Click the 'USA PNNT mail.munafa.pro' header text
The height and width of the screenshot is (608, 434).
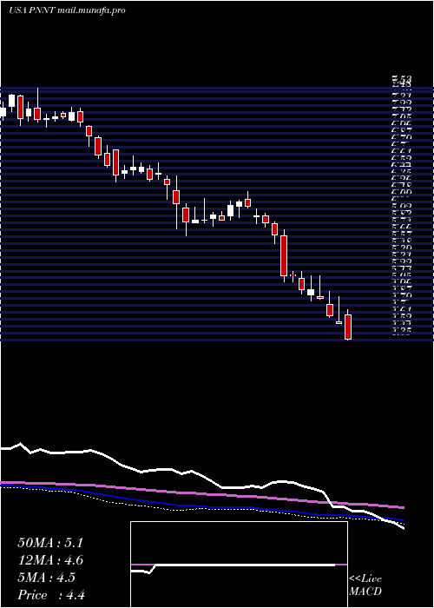click(67, 10)
